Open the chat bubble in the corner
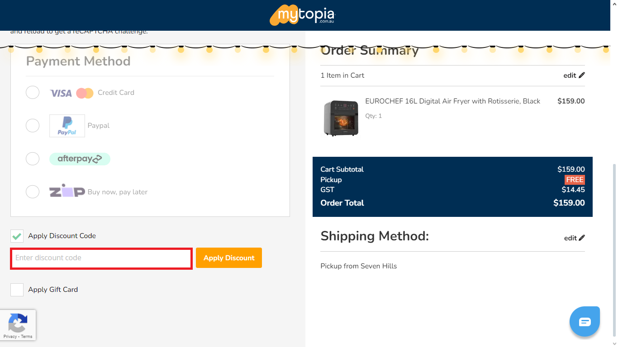Viewport: 618px width, 347px height. pos(585,321)
